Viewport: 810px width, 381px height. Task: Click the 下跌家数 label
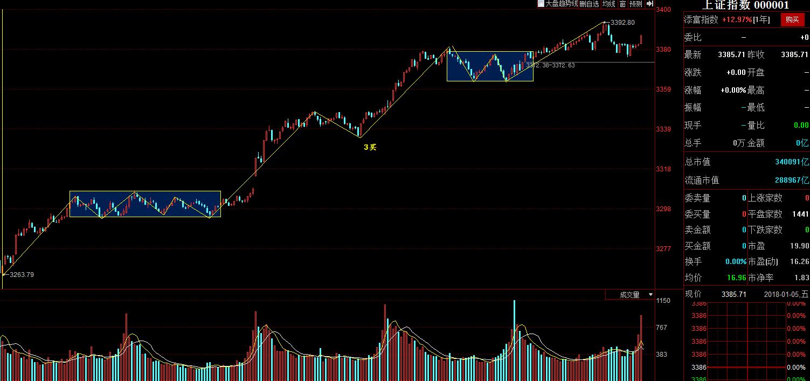765,230
